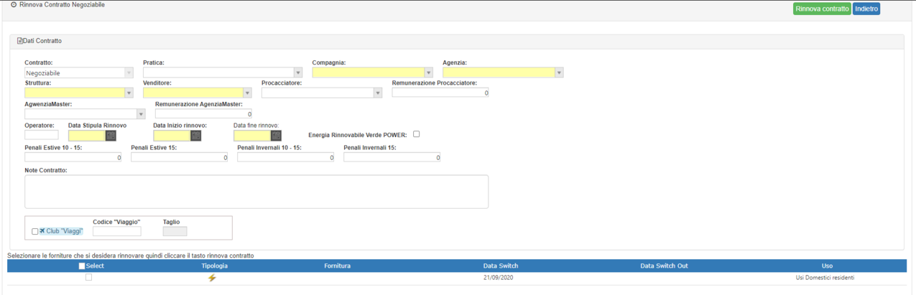Open calendar for Data fine rinnovo
Image resolution: width=916 pixels, height=295 pixels.
276,136
